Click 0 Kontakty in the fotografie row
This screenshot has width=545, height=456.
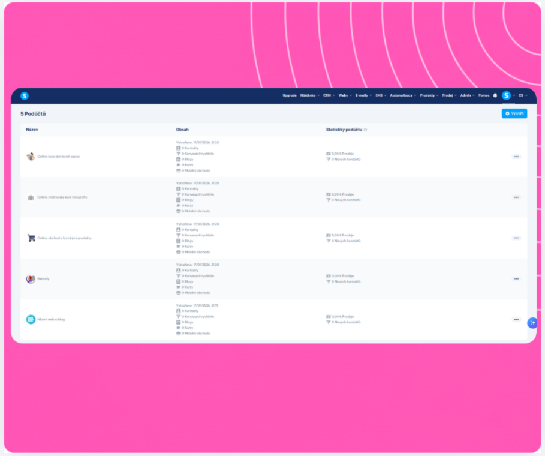click(x=190, y=189)
